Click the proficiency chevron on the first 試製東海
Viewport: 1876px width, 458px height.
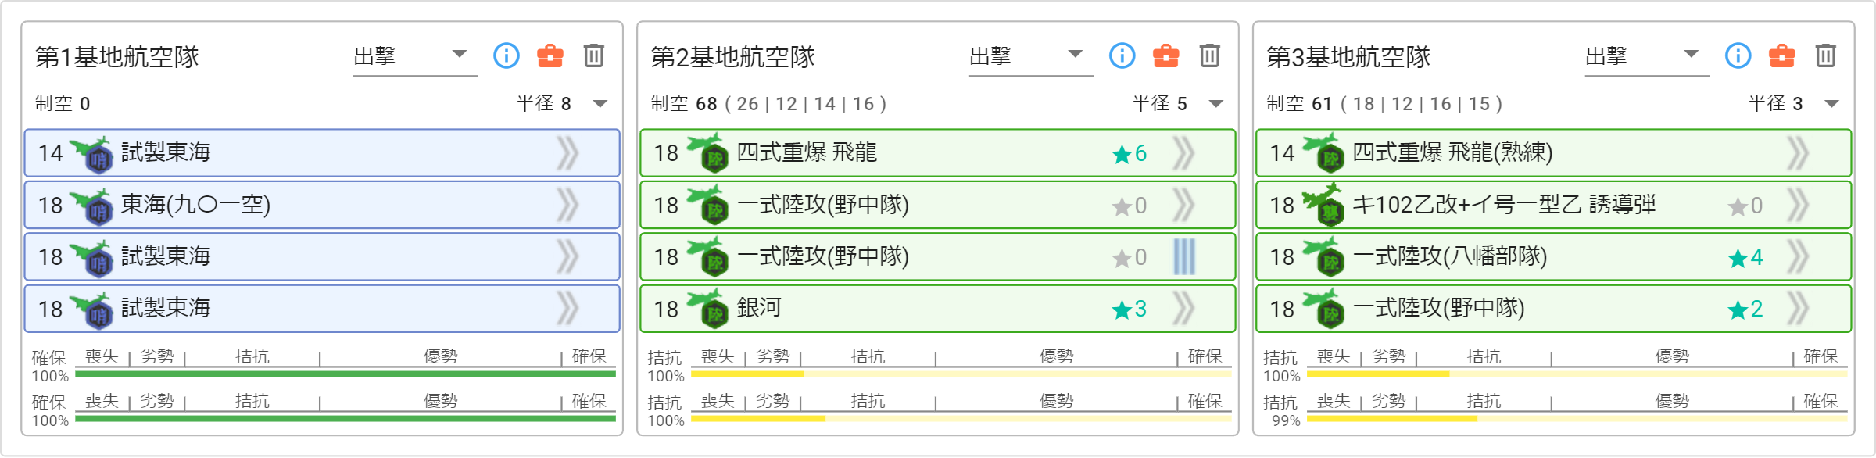(568, 153)
